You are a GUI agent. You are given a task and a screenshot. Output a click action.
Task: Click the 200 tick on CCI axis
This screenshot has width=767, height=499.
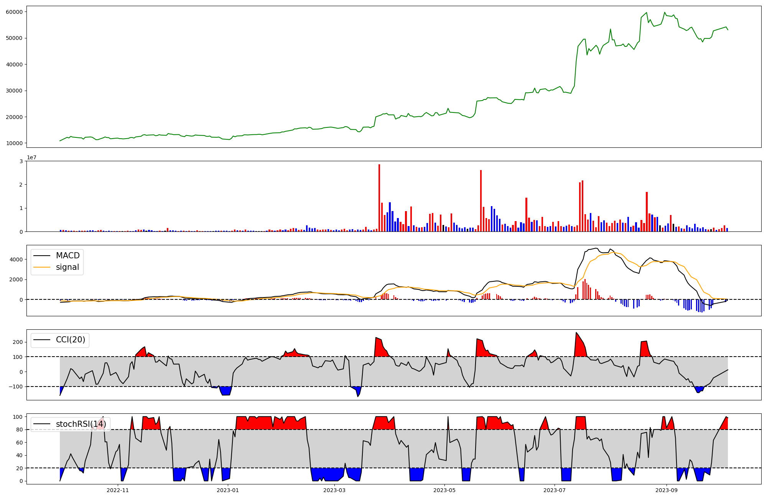[x=18, y=342]
